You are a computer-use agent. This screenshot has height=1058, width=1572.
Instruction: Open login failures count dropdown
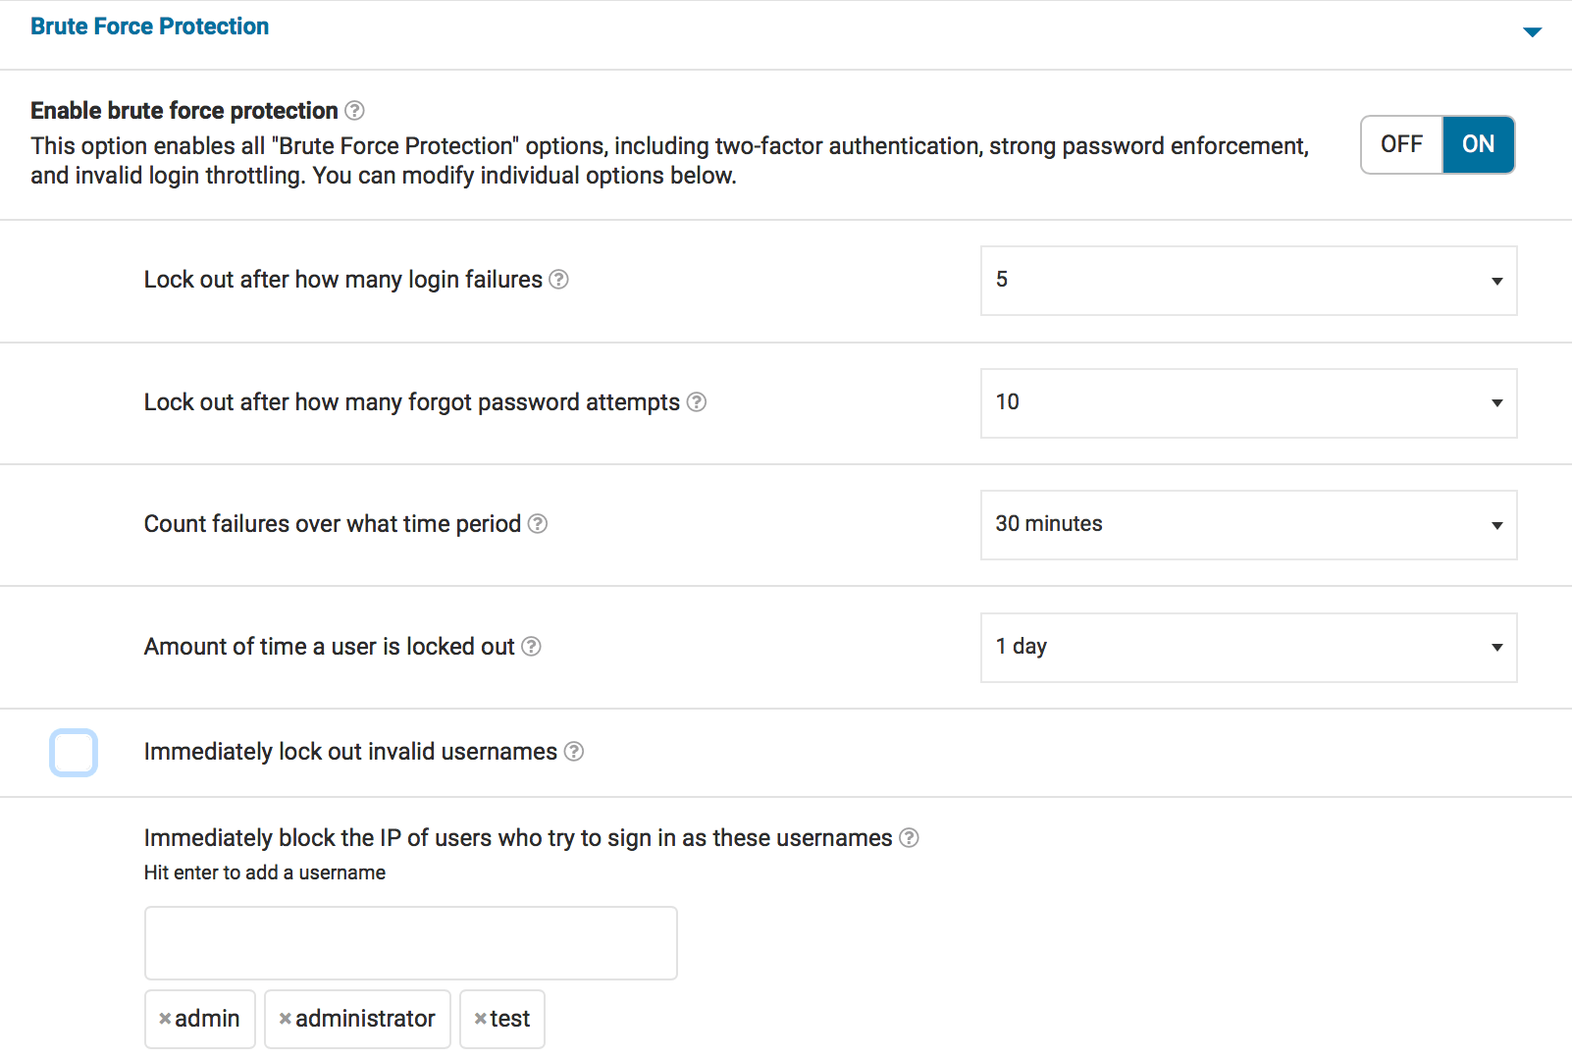click(x=1248, y=281)
